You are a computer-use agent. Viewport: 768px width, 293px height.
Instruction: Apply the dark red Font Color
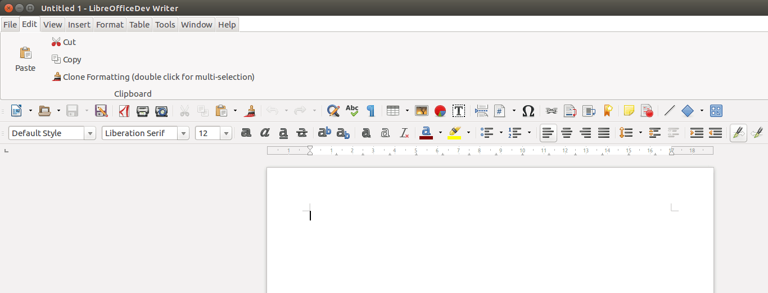(426, 133)
